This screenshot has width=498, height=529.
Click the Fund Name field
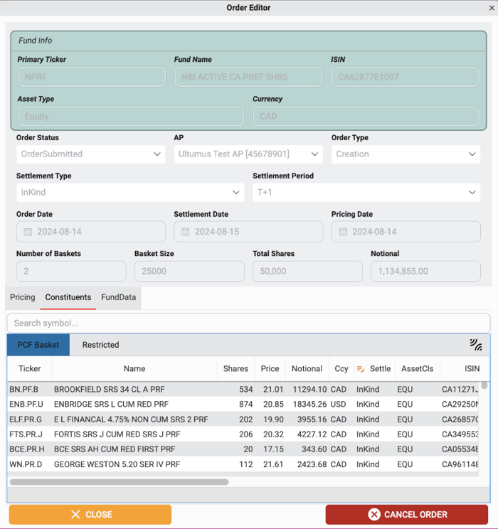[248, 77]
